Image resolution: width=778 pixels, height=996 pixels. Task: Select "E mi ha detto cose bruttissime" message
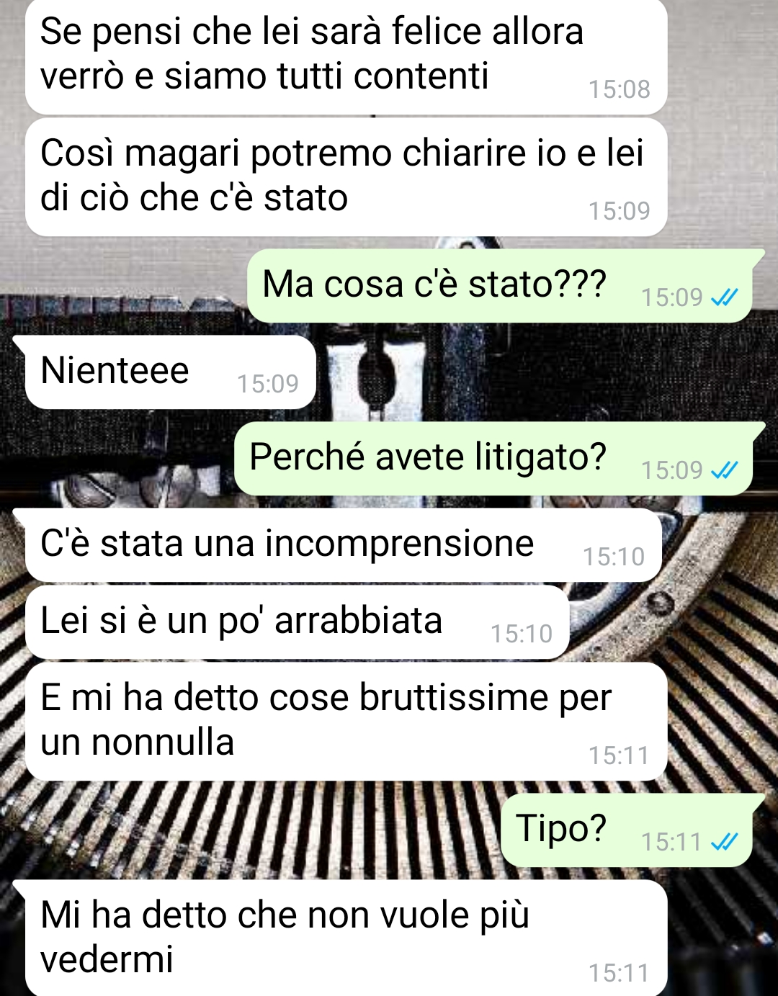pos(346,722)
